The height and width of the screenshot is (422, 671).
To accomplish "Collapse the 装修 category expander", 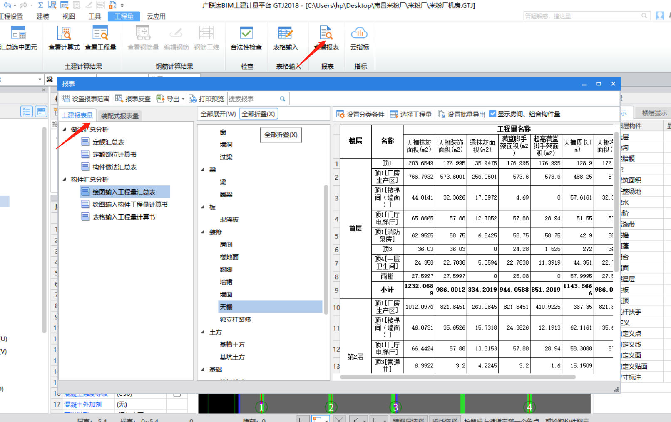I will 203,232.
